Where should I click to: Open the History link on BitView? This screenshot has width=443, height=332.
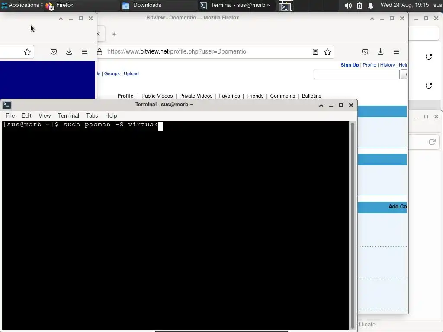click(x=387, y=65)
